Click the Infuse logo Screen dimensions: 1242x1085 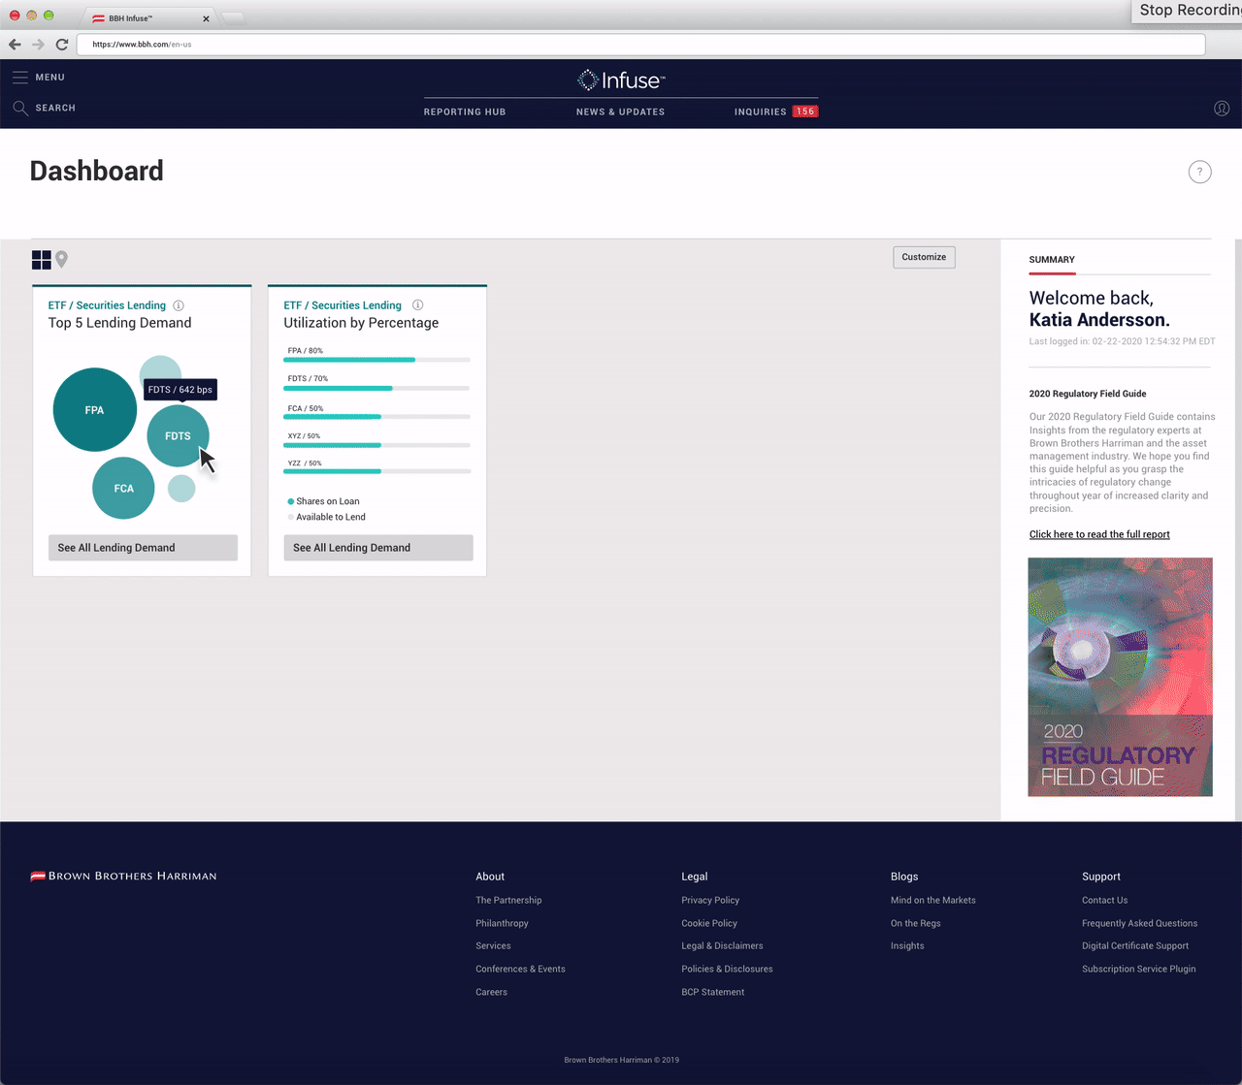[x=621, y=80]
